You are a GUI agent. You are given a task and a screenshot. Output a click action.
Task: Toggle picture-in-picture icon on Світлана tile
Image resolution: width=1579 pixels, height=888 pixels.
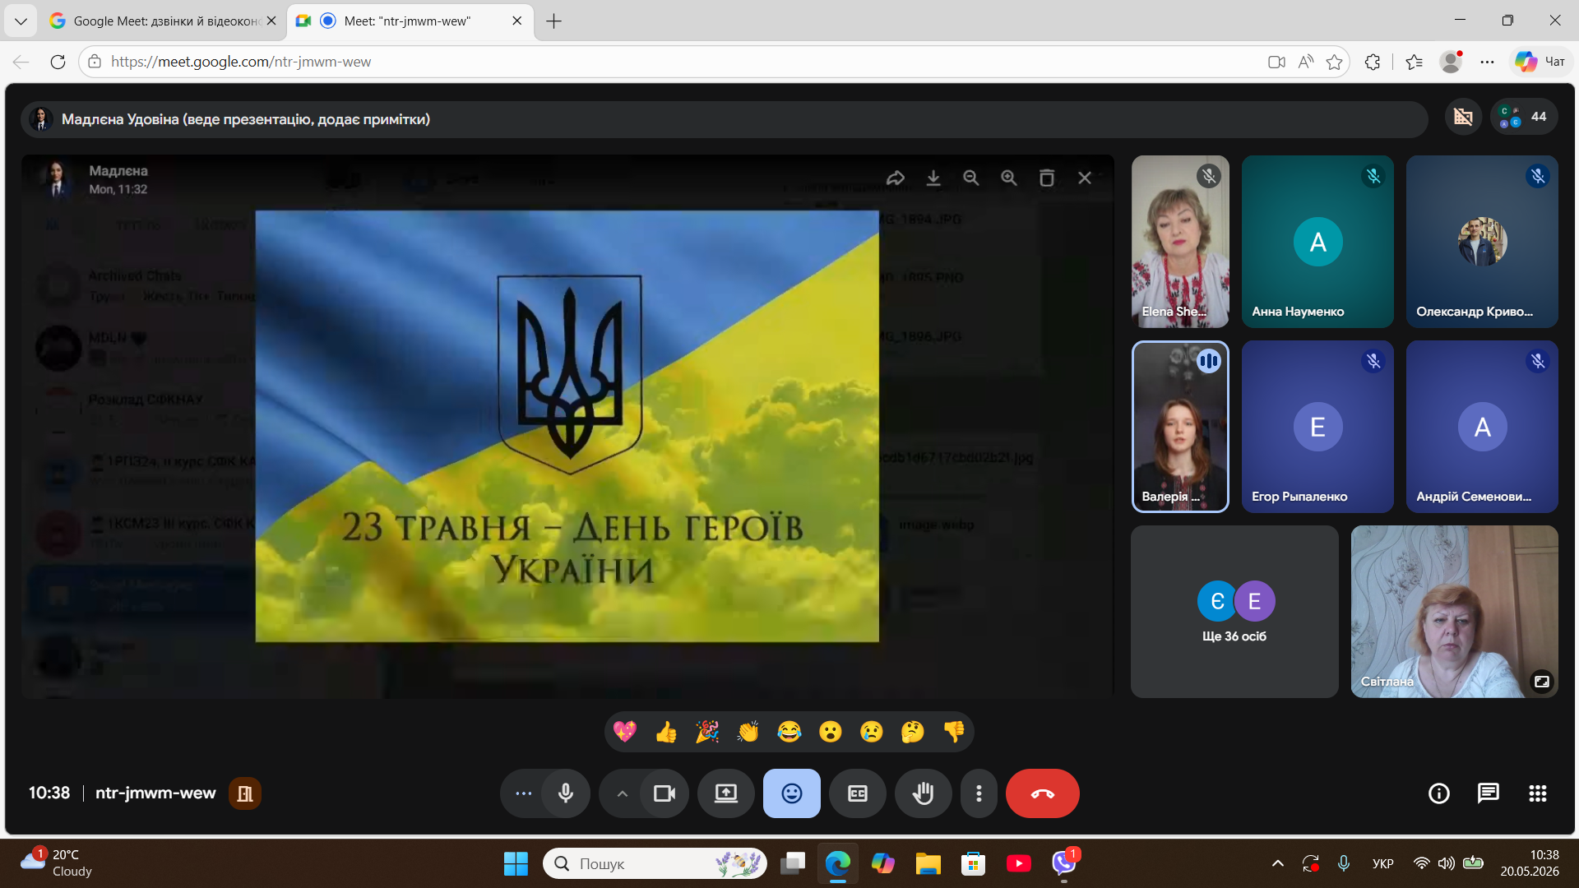pos(1542,682)
